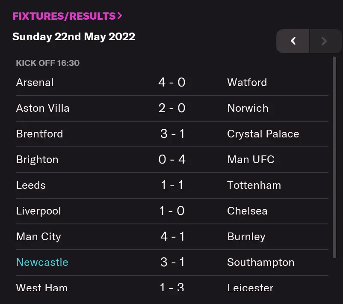
Task: Click on Southampton team name
Action: click(260, 262)
